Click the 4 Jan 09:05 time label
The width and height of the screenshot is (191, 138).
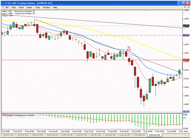pyautogui.click(x=148, y=131)
